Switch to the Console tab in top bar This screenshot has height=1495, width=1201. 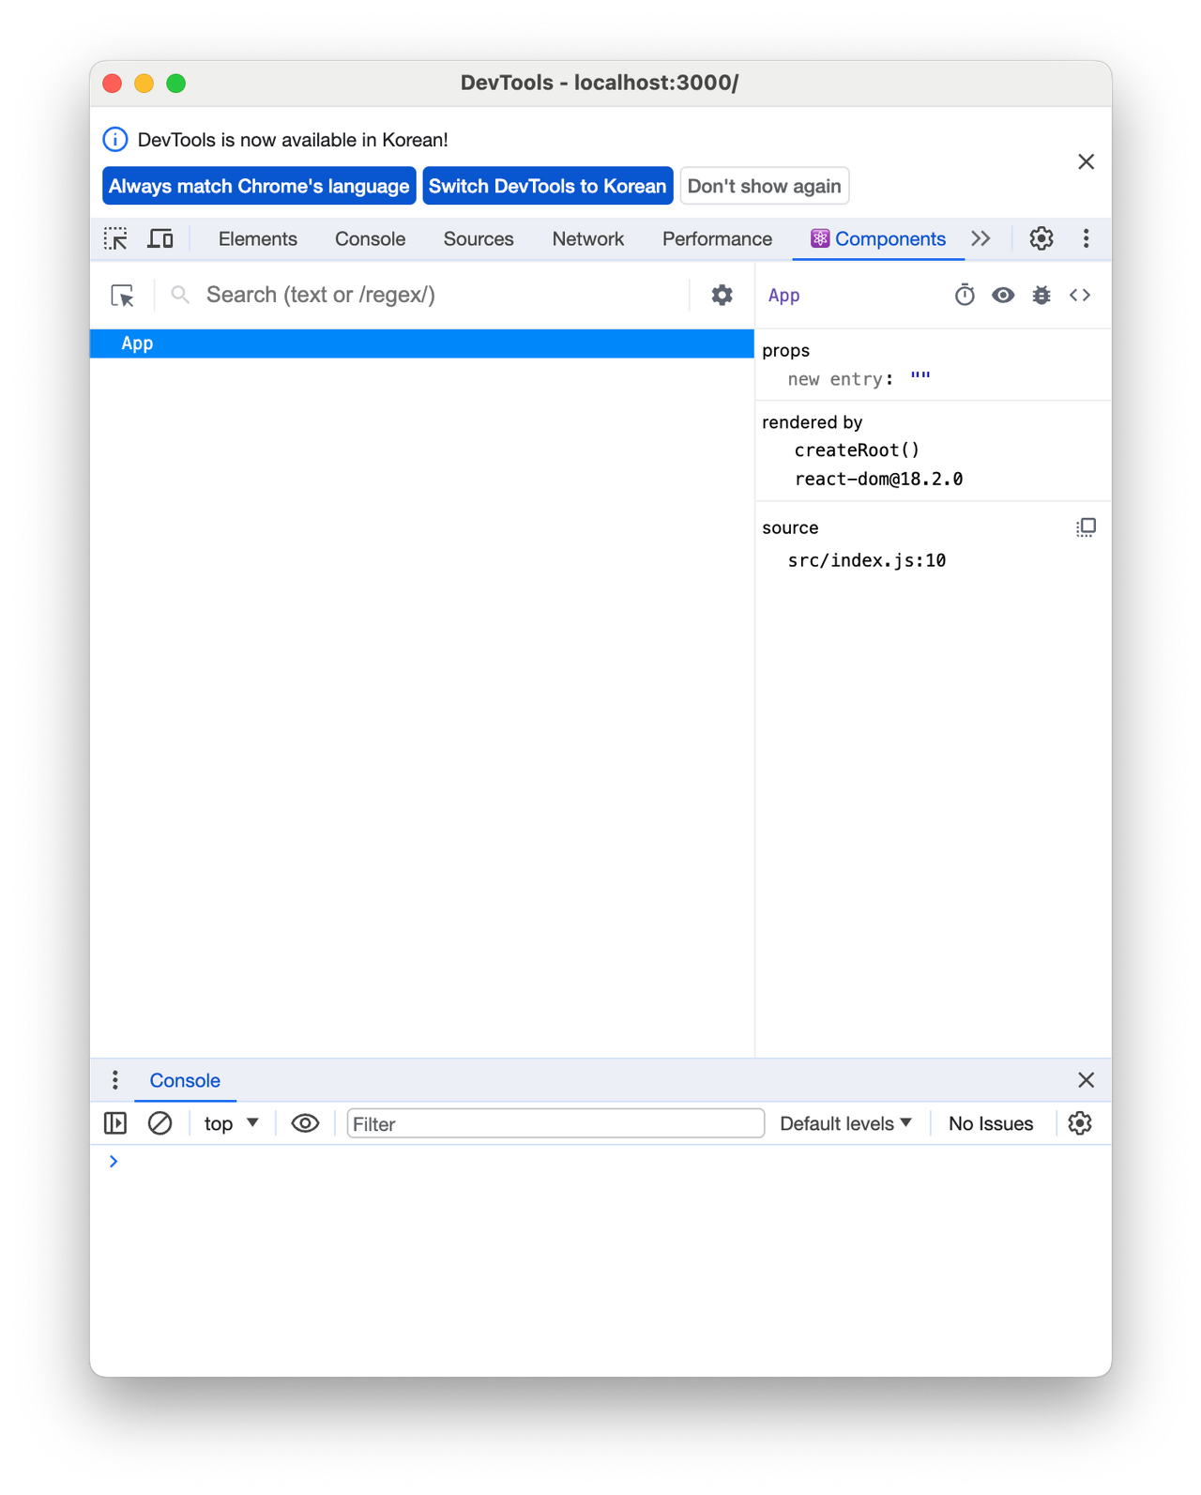pos(370,238)
